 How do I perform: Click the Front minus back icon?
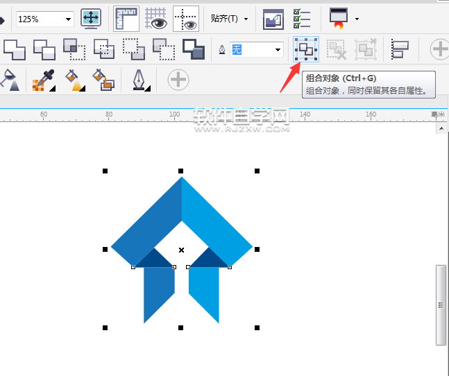(x=134, y=49)
